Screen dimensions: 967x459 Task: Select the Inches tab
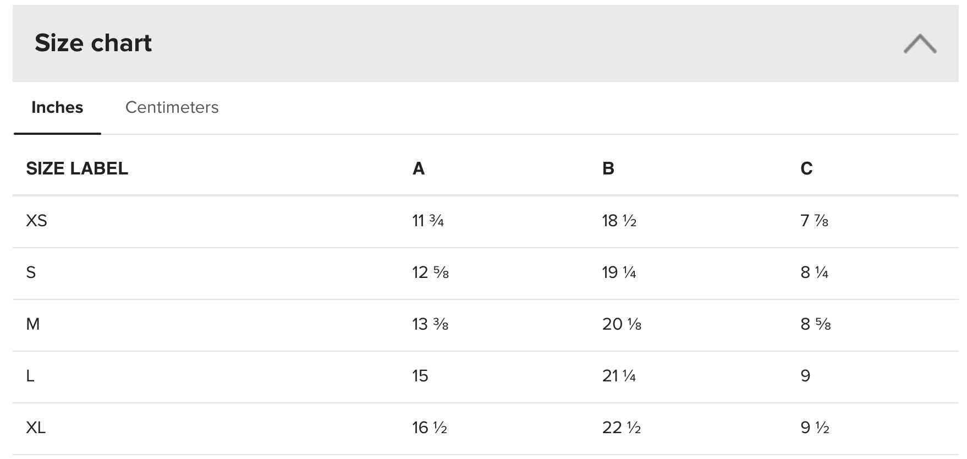57,107
